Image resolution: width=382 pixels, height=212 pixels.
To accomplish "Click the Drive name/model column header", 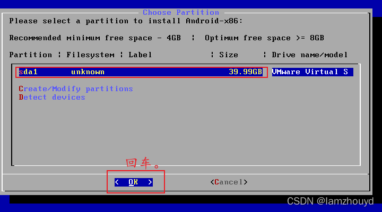I will [310, 55].
